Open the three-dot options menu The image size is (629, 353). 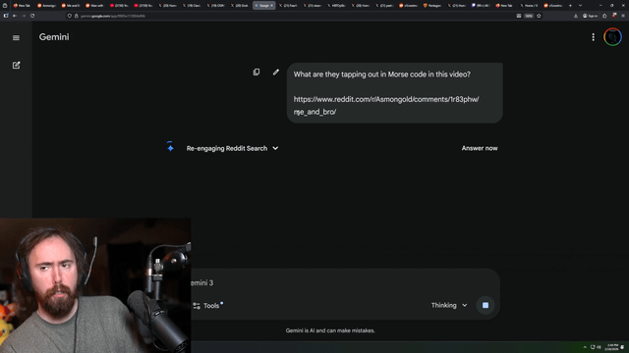[593, 37]
